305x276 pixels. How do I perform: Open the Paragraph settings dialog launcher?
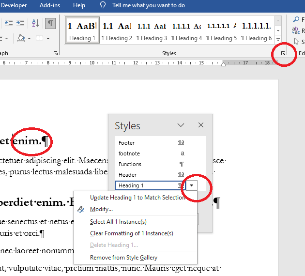tap(56, 53)
